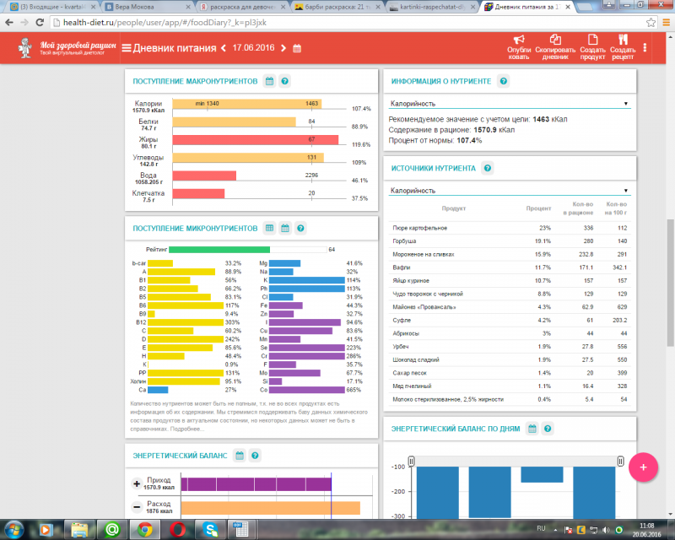Click the pink floating plus button
The height and width of the screenshot is (540, 675).
643,467
